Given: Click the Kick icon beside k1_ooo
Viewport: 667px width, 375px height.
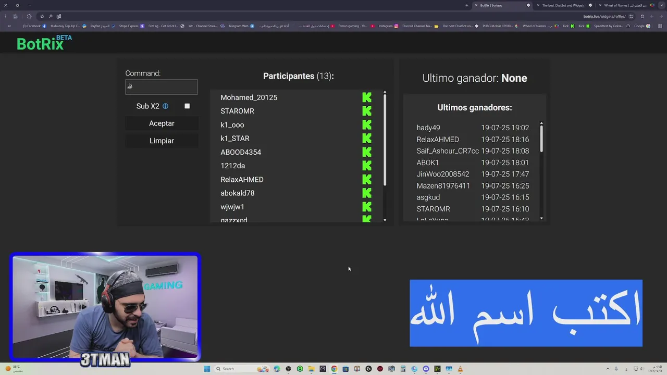Looking at the screenshot, I should click(367, 125).
